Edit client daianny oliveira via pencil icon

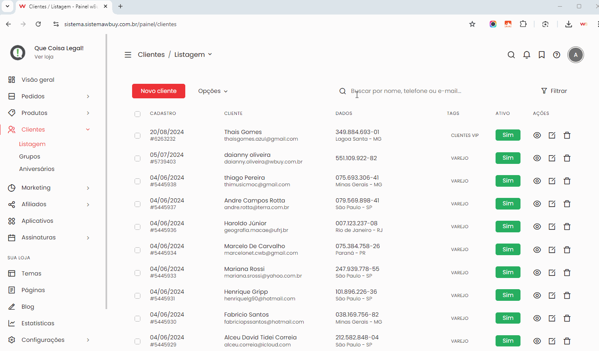tap(552, 158)
